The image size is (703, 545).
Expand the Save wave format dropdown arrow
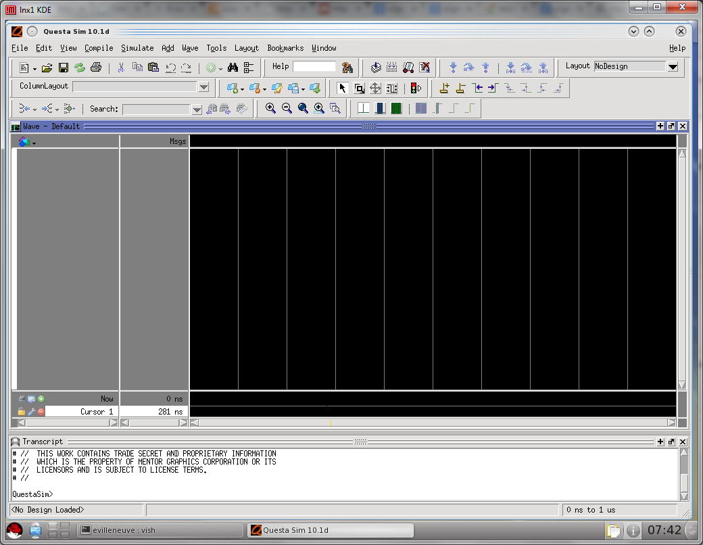303,89
